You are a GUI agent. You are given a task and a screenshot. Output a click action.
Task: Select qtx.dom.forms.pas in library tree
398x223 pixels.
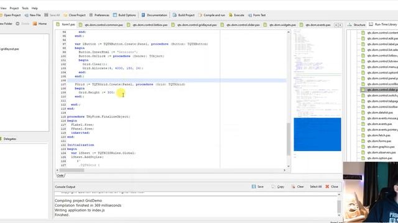376,141
